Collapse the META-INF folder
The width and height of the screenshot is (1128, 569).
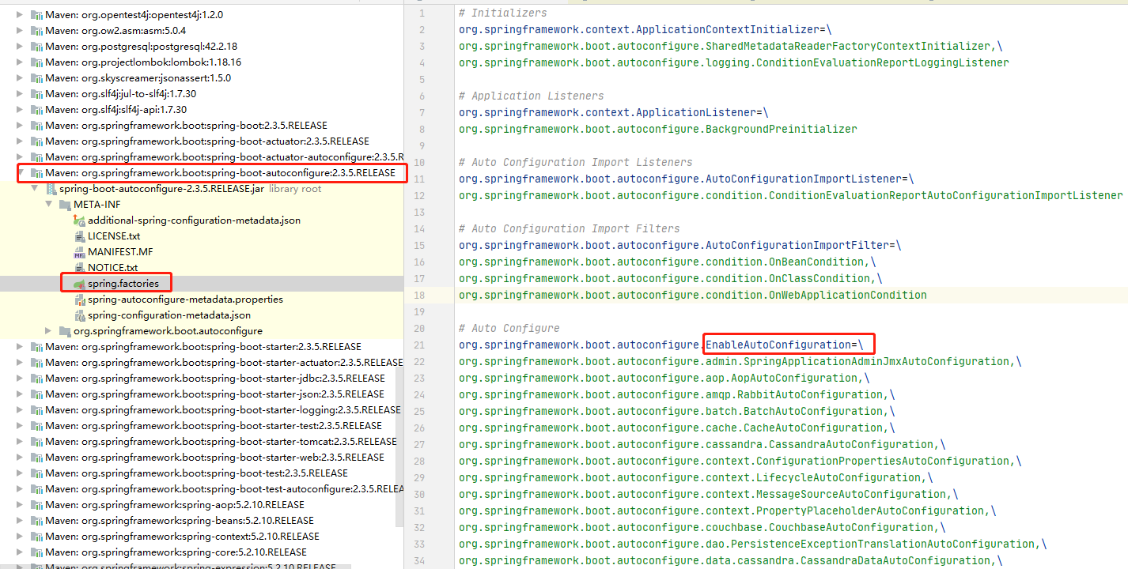[48, 205]
